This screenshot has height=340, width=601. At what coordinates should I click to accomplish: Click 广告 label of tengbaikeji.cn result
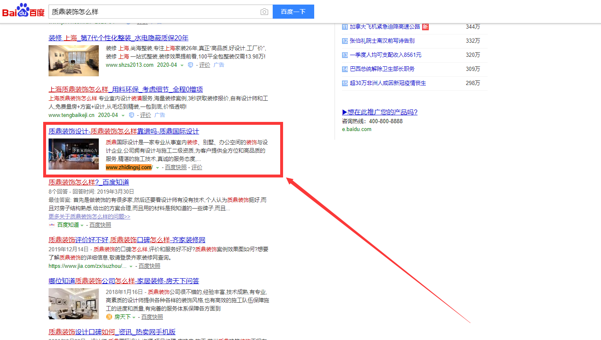160,115
